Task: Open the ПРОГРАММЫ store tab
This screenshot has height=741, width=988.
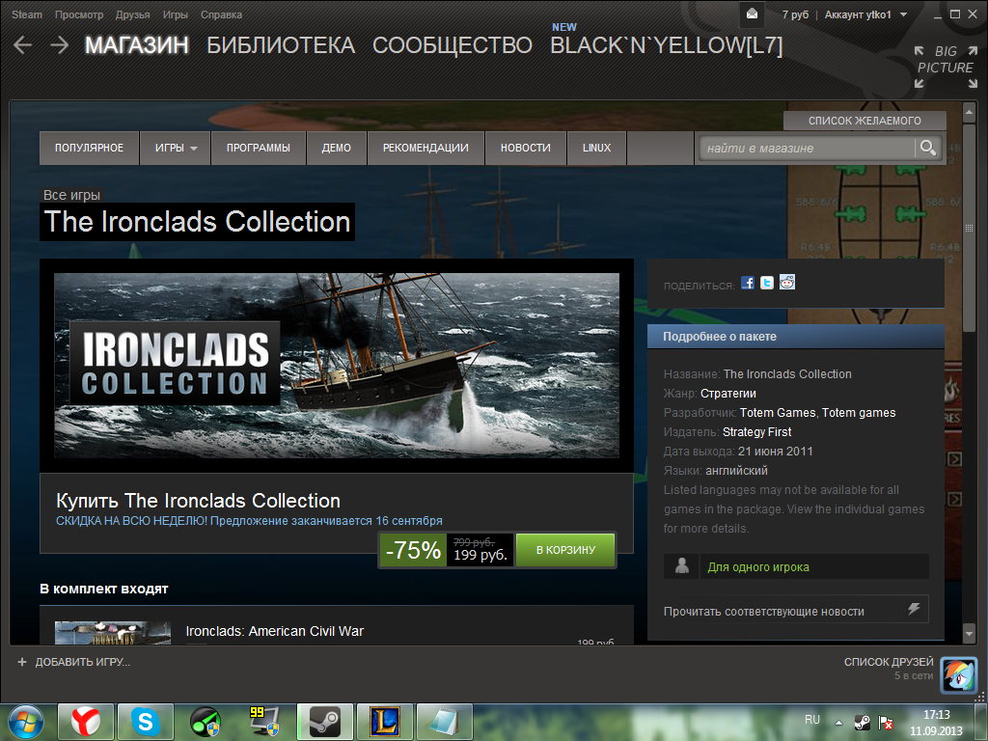Action: pos(259,148)
